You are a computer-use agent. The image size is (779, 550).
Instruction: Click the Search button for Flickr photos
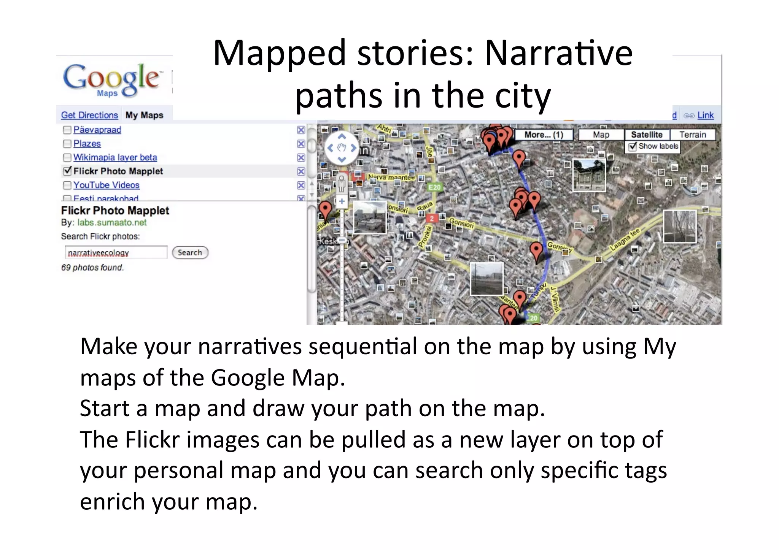click(x=190, y=252)
